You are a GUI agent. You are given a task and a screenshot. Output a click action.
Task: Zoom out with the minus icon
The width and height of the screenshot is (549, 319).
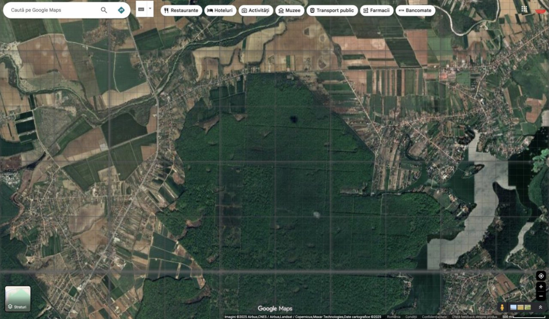point(541,296)
